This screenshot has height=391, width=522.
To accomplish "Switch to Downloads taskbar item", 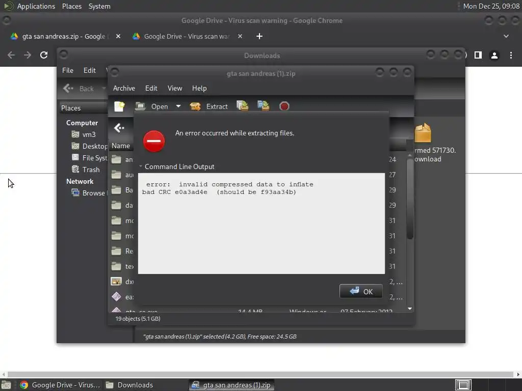I will (130, 385).
